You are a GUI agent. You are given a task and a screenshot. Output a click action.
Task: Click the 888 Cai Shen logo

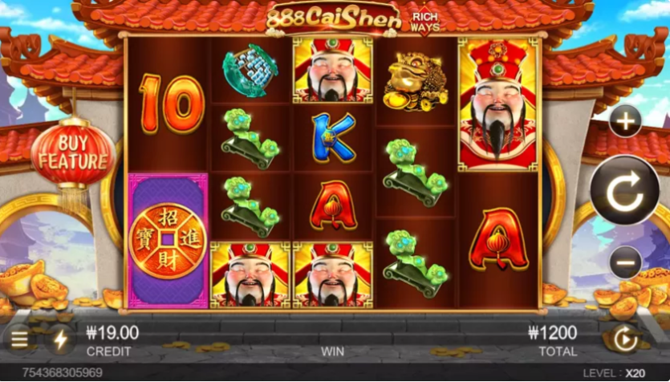pos(333,18)
